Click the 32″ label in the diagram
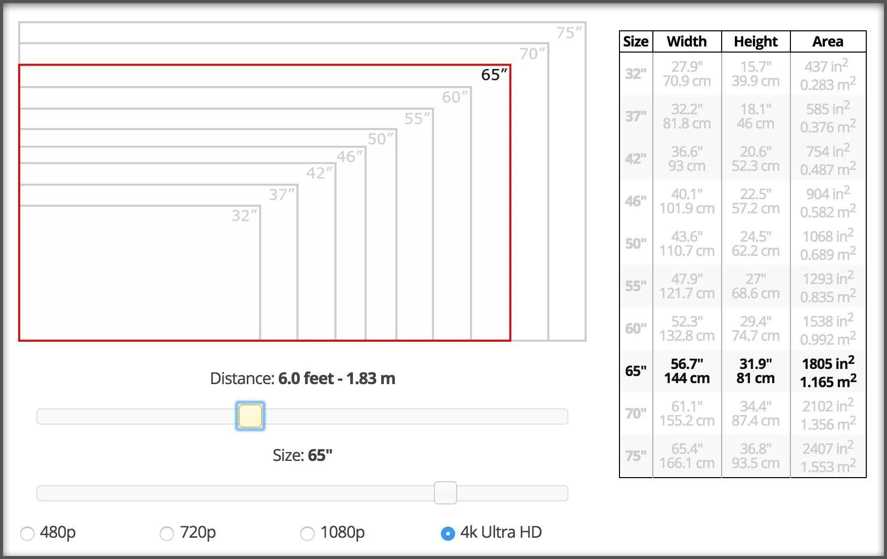Screen dimensions: 887x559 coord(245,215)
